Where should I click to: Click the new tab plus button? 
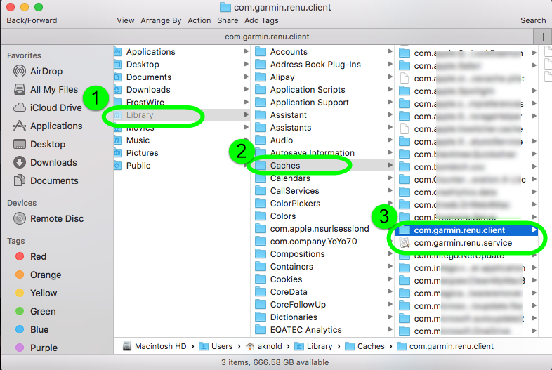click(x=543, y=37)
